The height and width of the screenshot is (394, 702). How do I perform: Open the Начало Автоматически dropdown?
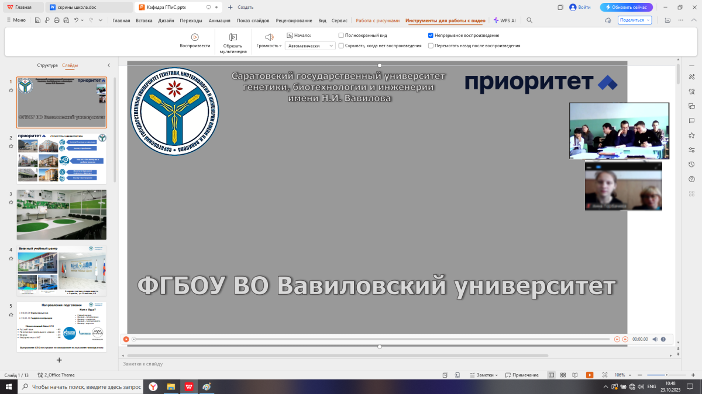click(x=309, y=46)
